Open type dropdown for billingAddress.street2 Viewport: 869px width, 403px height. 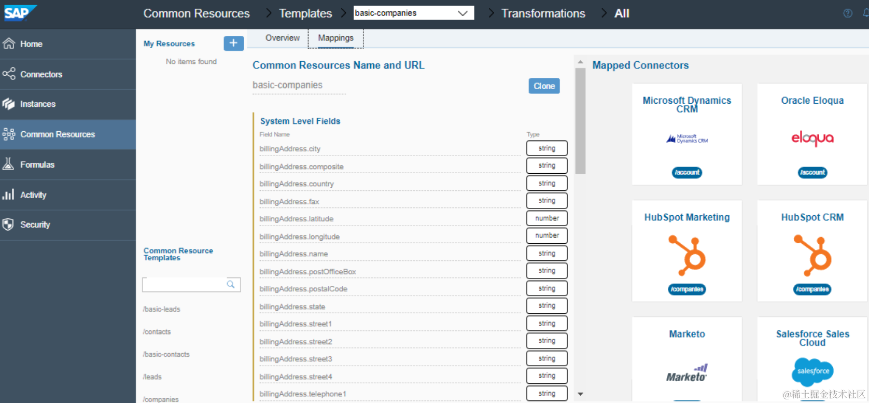547,341
